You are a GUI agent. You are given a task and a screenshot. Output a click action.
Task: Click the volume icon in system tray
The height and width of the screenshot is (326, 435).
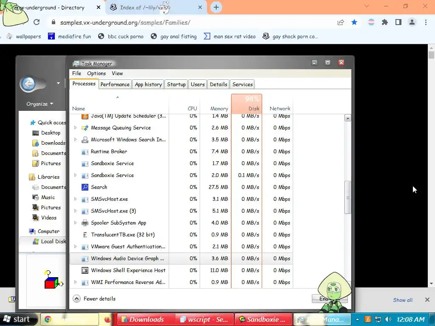388,319
